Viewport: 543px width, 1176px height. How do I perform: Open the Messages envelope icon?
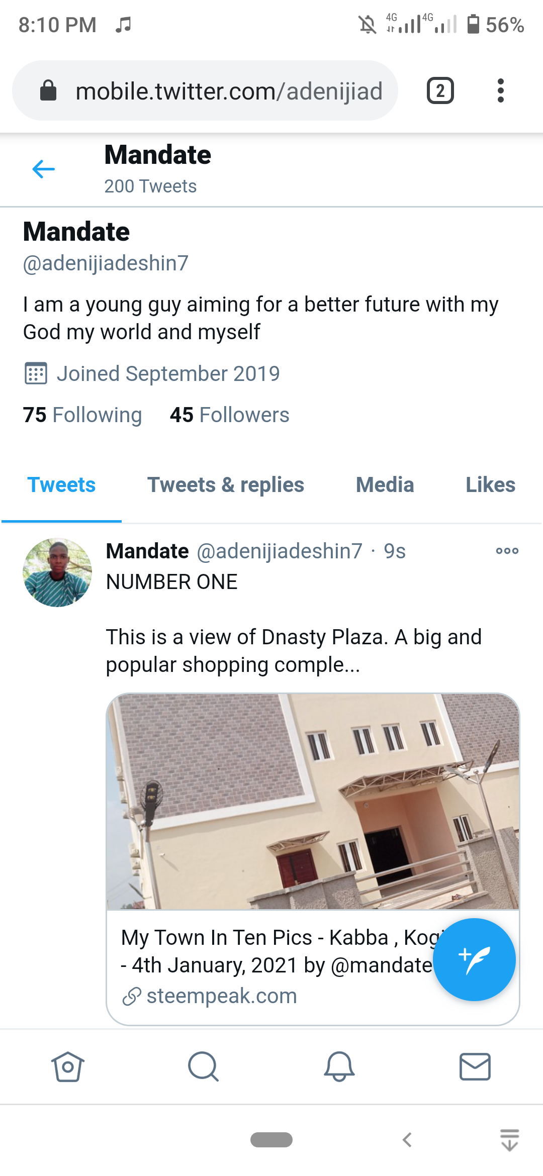(x=475, y=1066)
